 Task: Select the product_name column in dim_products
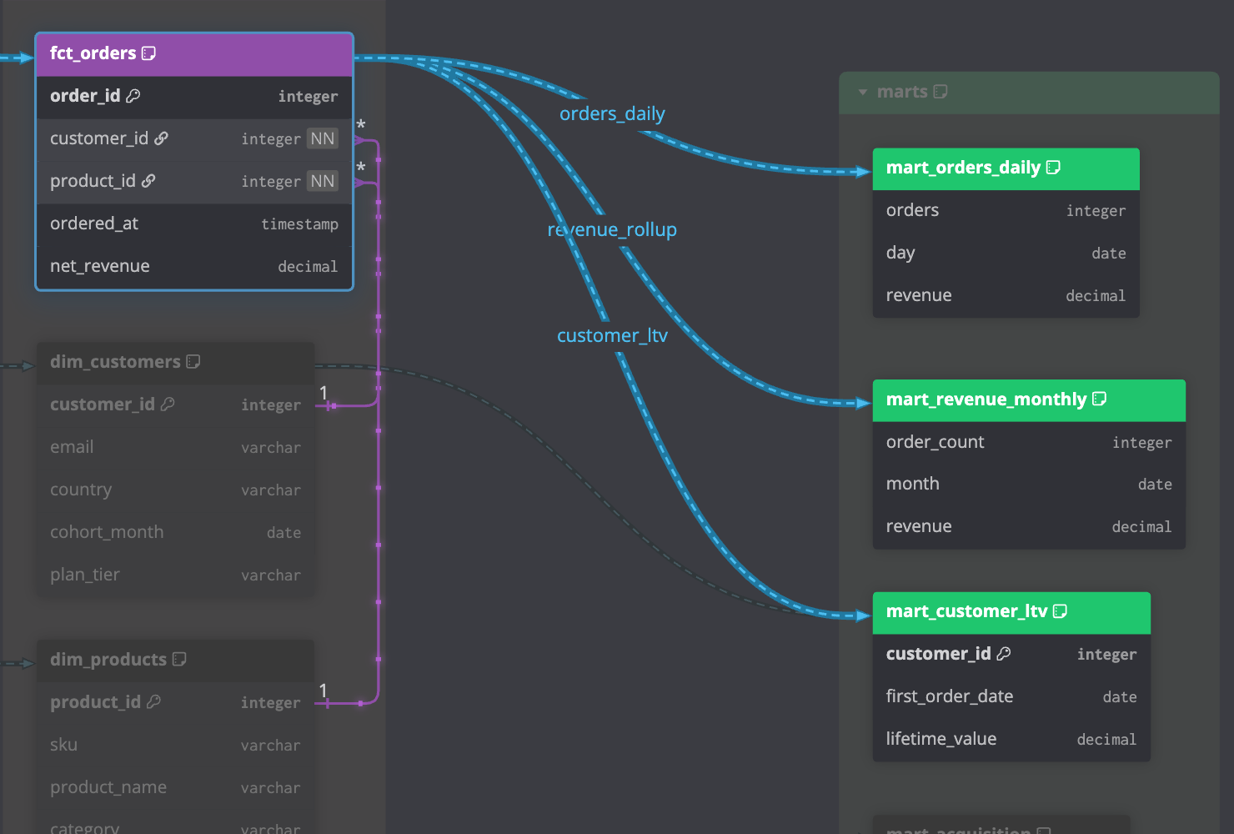176,788
